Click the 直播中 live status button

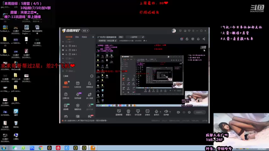[199, 112]
